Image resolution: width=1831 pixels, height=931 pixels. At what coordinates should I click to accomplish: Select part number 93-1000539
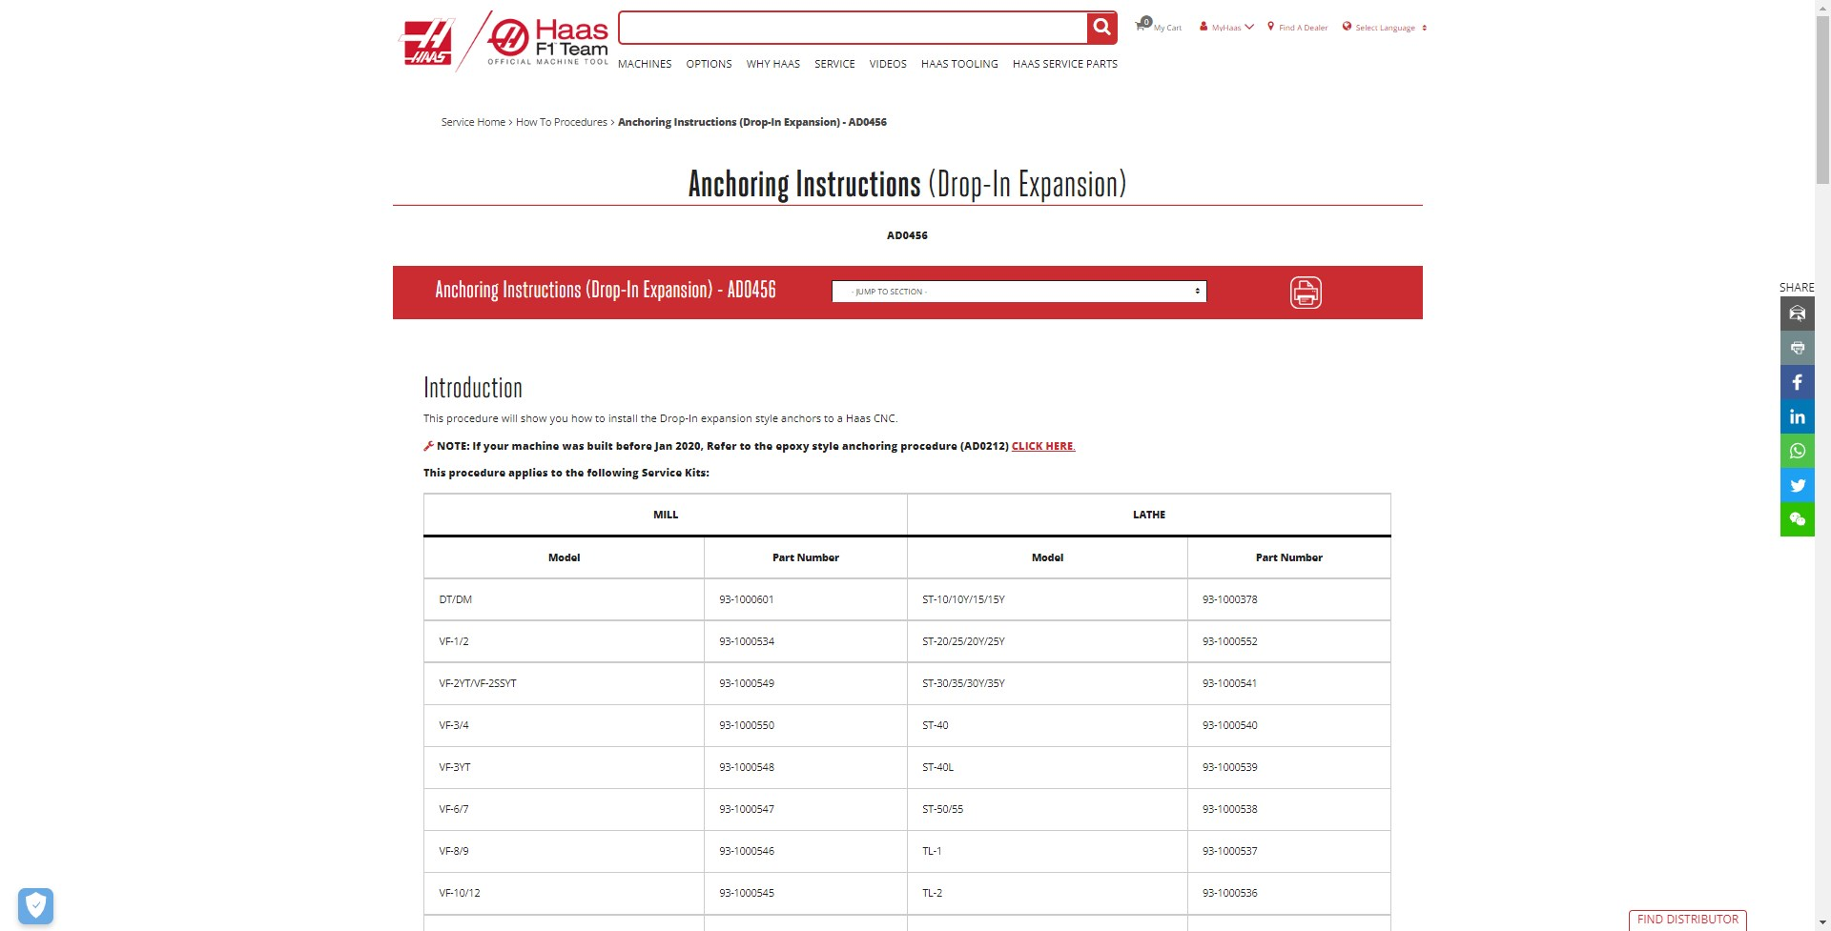click(x=1288, y=767)
